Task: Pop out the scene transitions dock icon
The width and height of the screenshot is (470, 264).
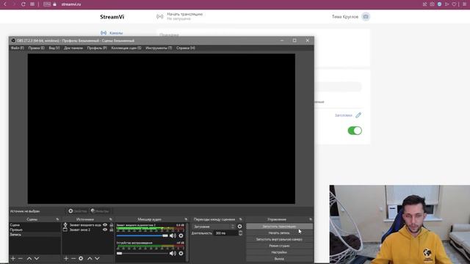Action: click(240, 219)
